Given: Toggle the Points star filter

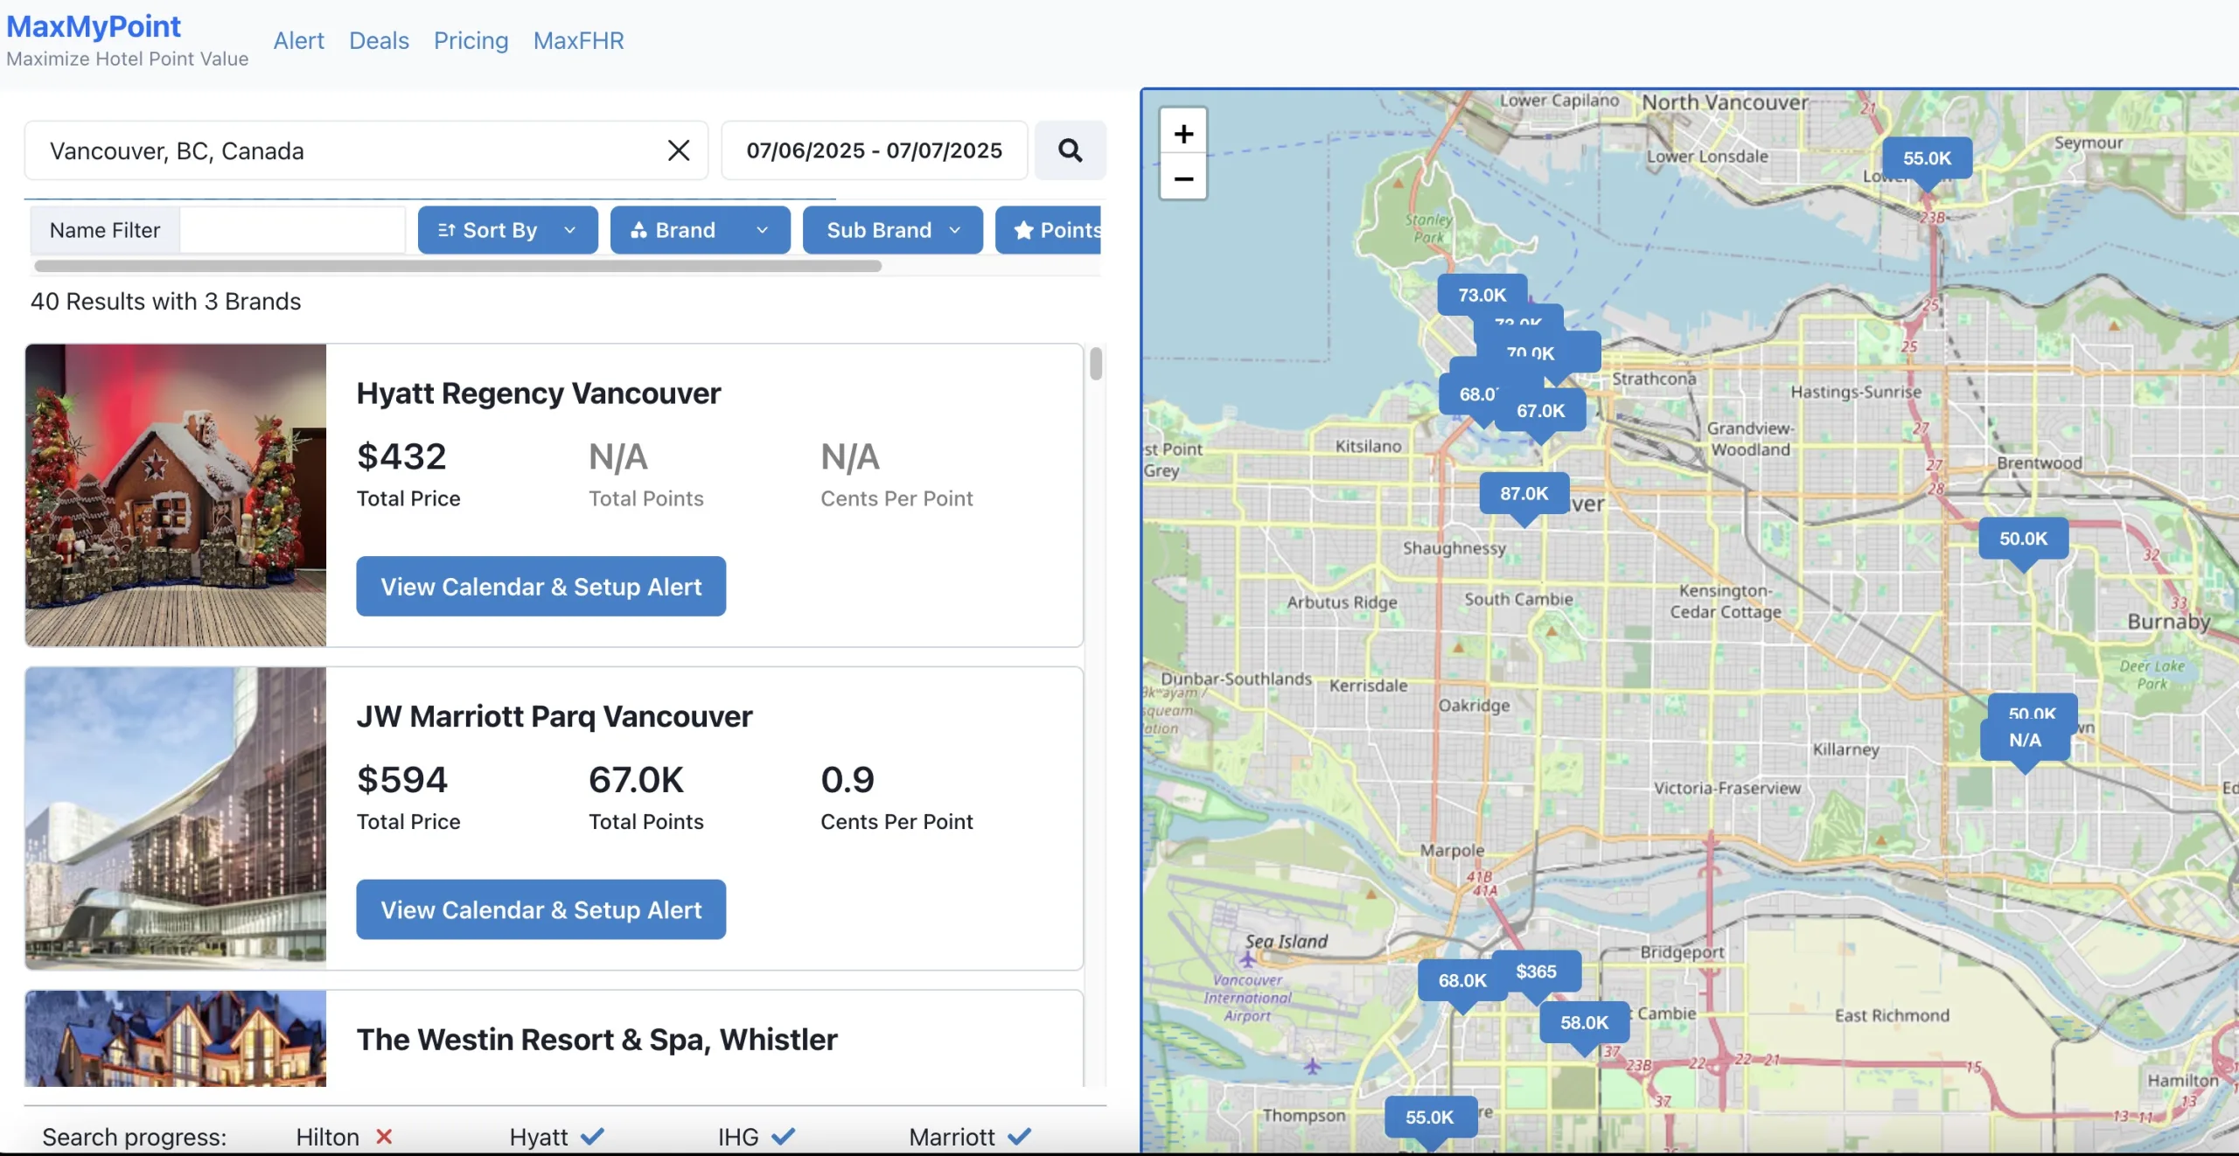Looking at the screenshot, I should coord(1050,230).
